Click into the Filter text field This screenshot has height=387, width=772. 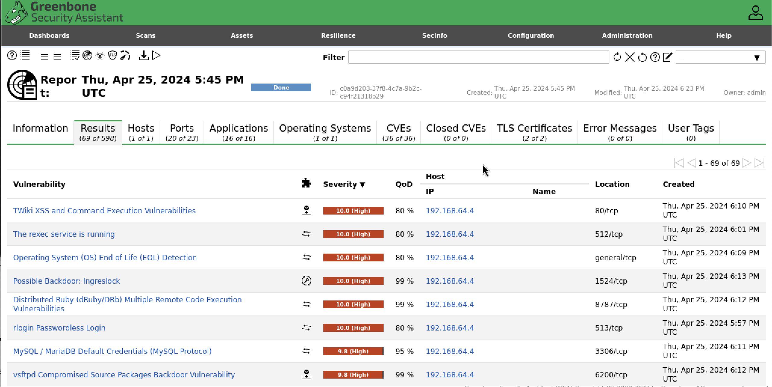pyautogui.click(x=478, y=57)
